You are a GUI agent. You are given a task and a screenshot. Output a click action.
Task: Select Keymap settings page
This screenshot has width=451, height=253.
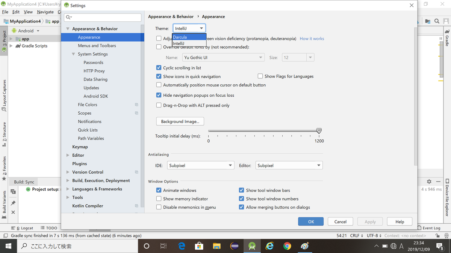pos(80,147)
